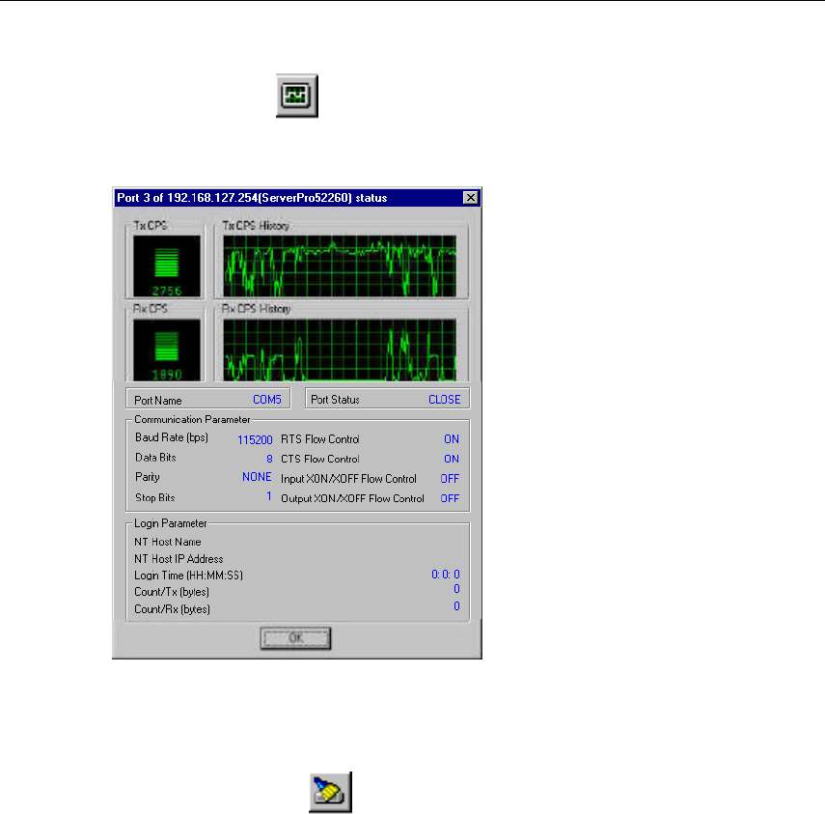Click the Count/Tx bytes value
This screenshot has height=814, width=825.
[x=456, y=589]
